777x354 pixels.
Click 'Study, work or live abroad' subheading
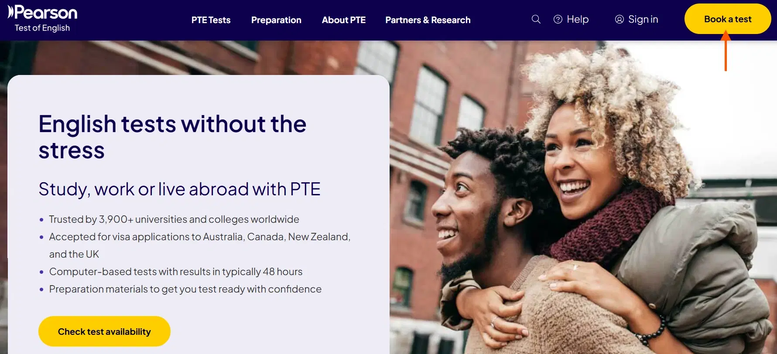tap(179, 189)
